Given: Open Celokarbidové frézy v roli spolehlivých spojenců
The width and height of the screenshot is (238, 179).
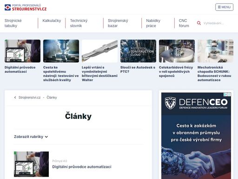Looking at the screenshot, I should (x=176, y=71).
